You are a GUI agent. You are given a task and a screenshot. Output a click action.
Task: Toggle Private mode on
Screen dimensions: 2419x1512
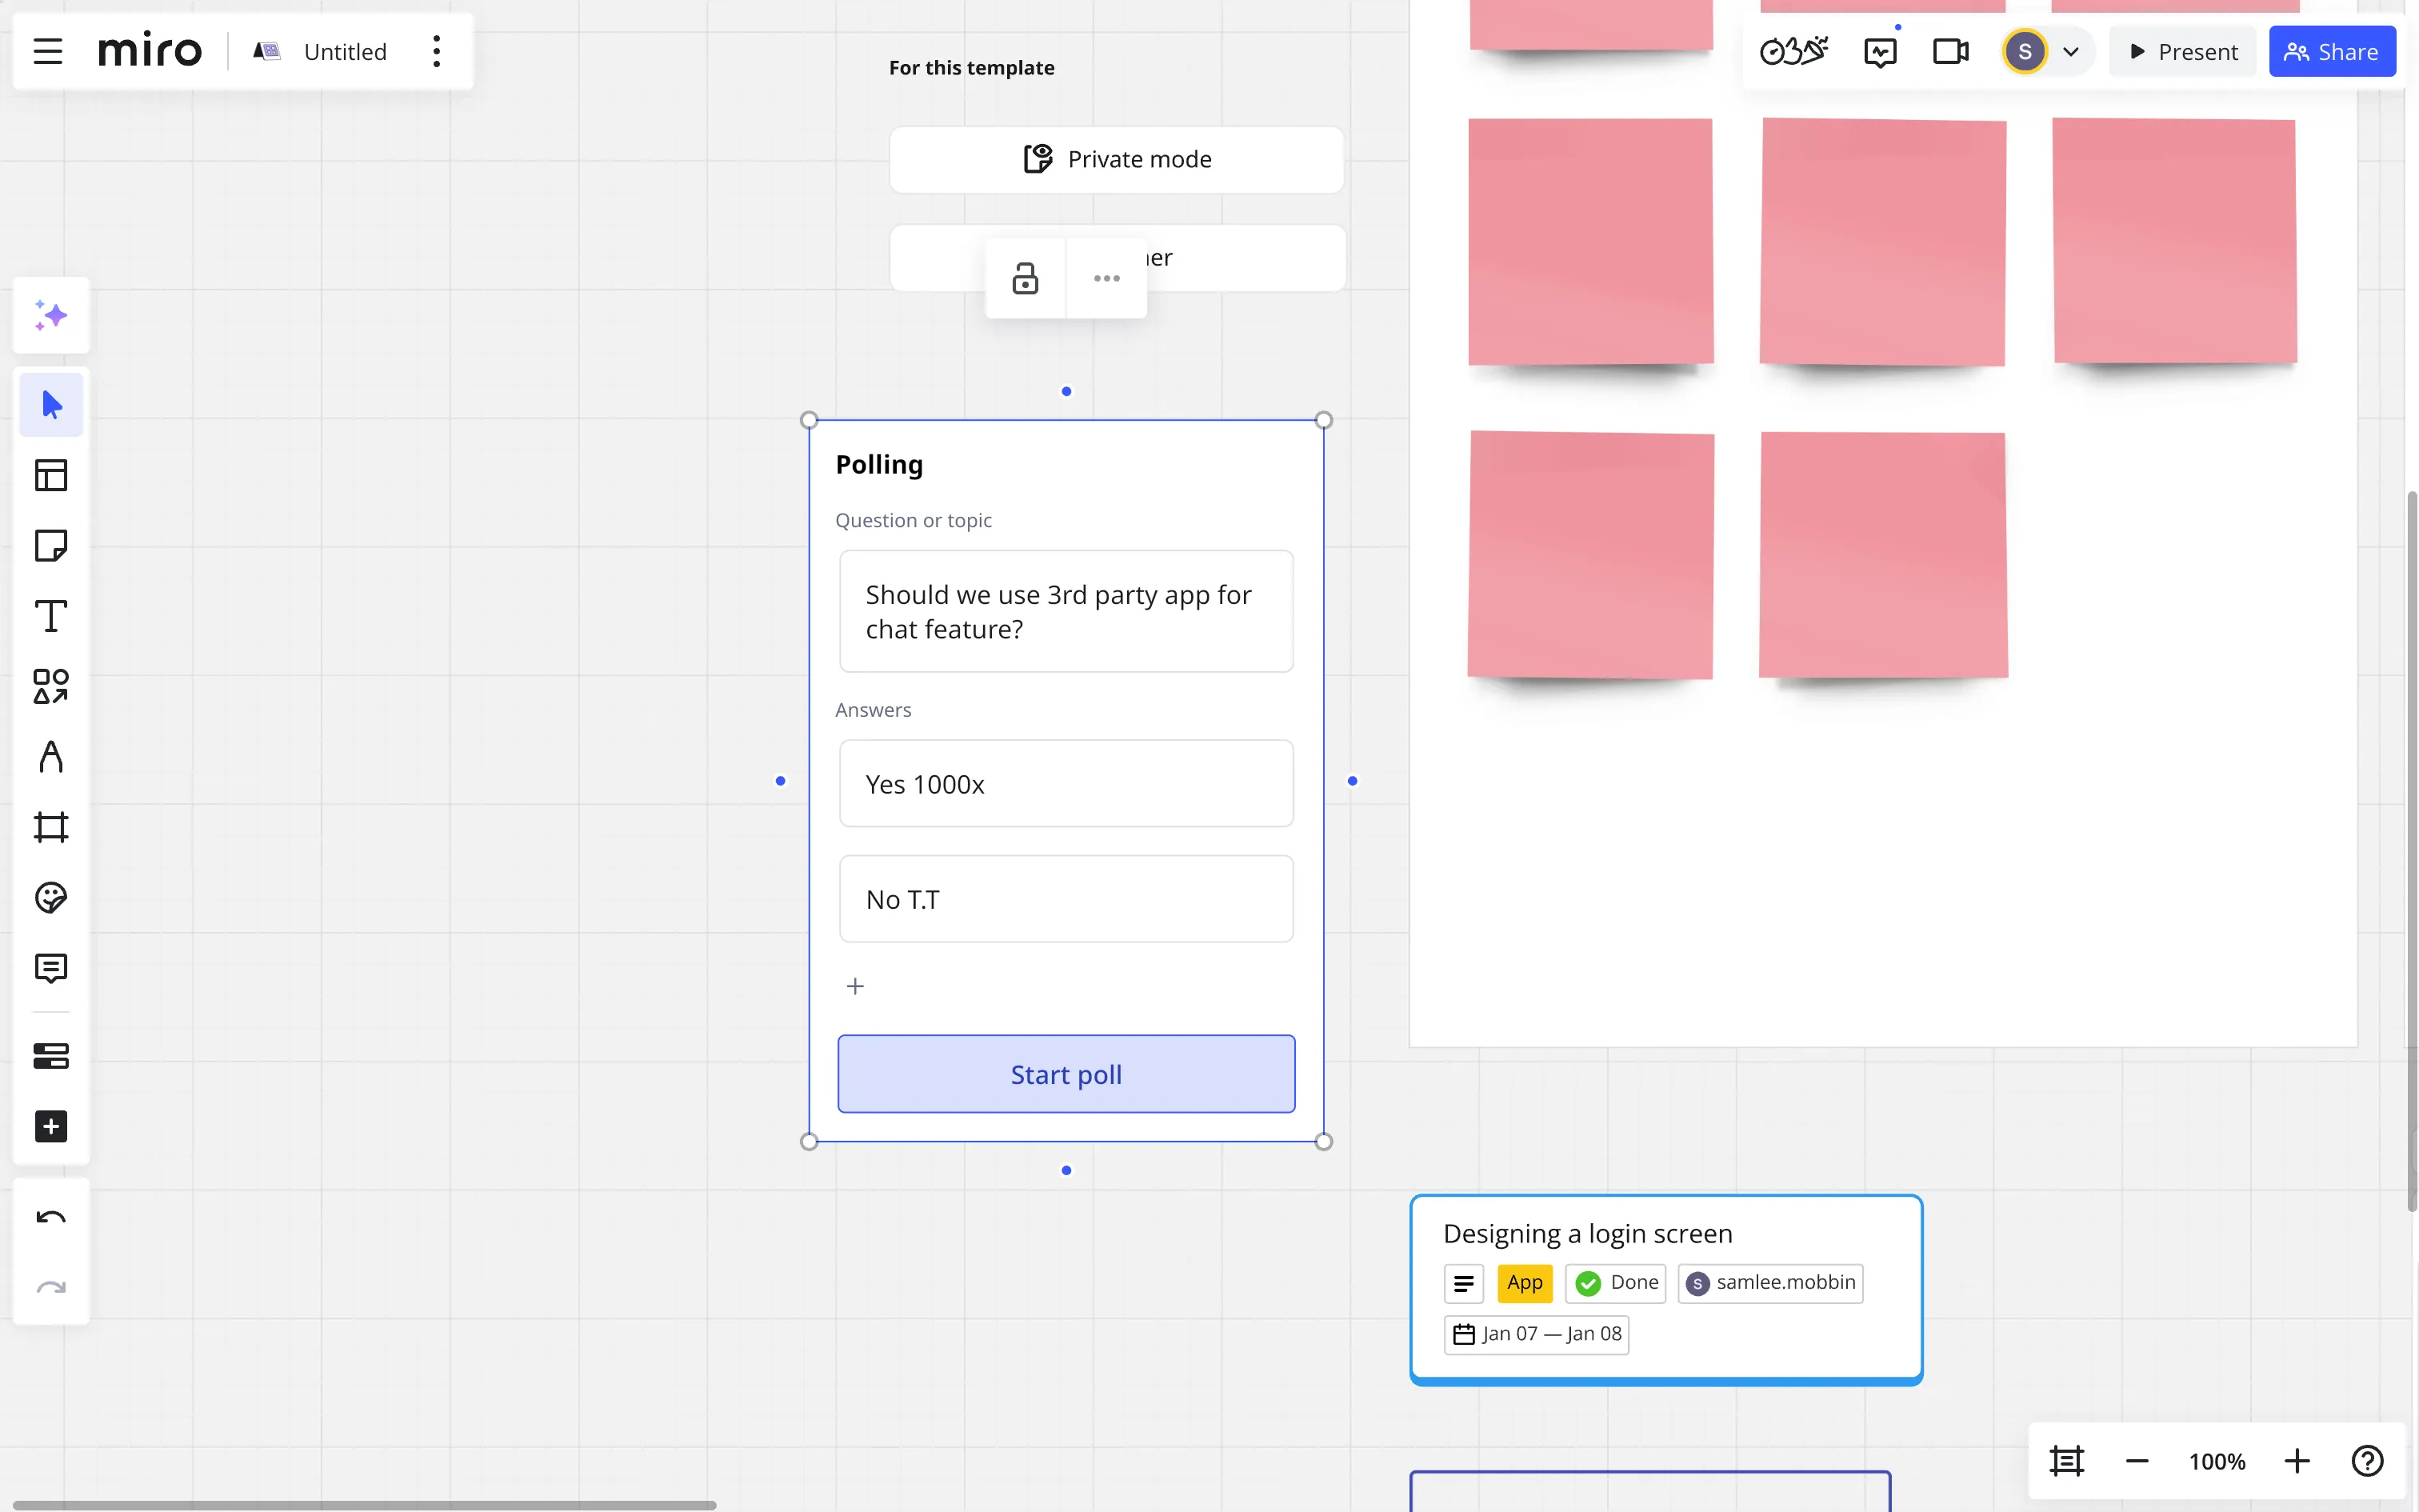[x=1116, y=159]
